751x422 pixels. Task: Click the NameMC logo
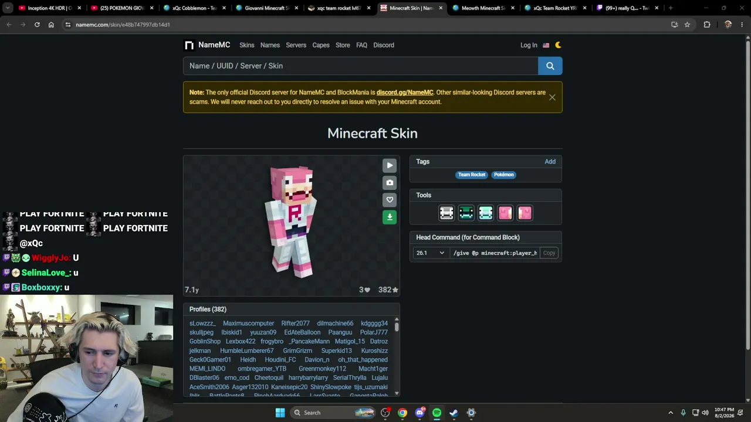pyautogui.click(x=207, y=45)
